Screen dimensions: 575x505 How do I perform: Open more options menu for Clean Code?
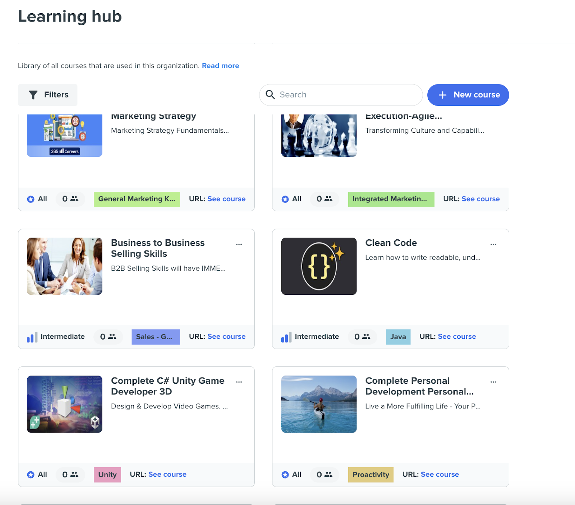click(x=493, y=244)
